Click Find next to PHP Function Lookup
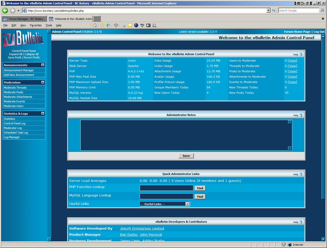 pyautogui.click(x=200, y=188)
